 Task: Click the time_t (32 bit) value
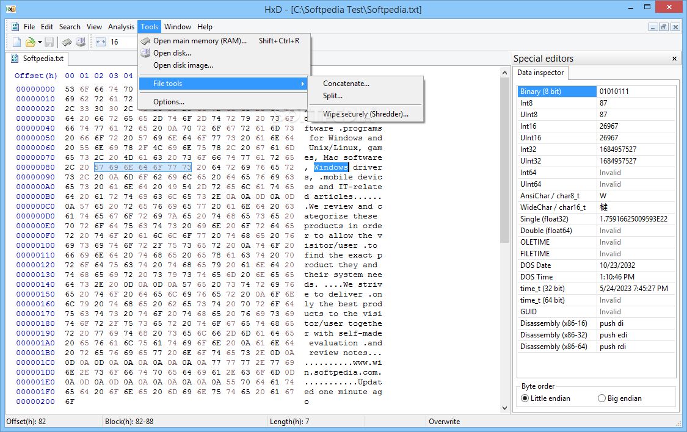point(633,289)
